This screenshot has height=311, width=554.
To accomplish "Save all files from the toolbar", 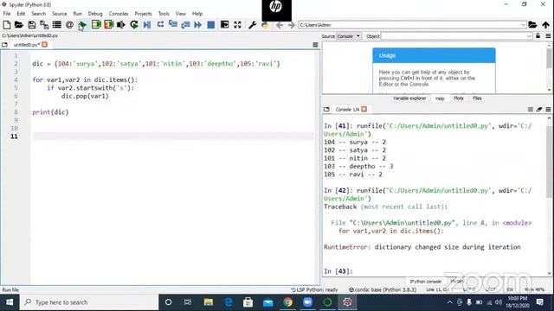I will click(44, 25).
